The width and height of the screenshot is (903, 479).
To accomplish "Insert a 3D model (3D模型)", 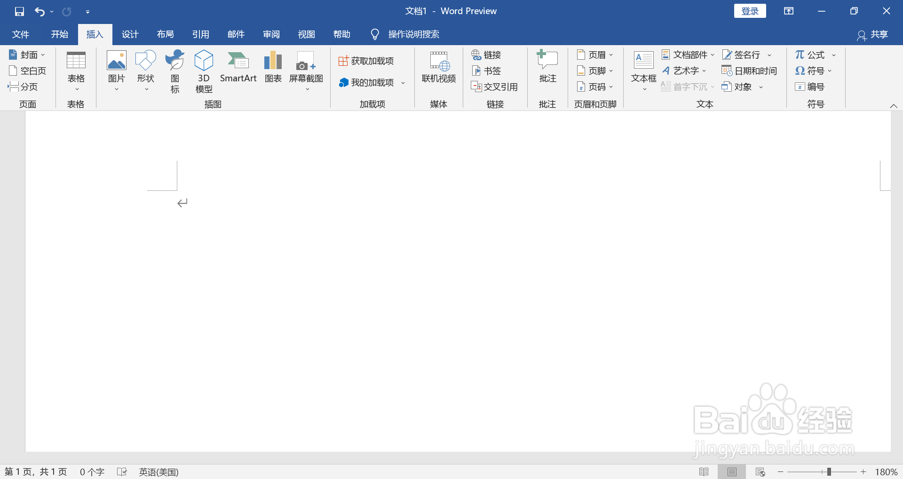I will click(204, 71).
